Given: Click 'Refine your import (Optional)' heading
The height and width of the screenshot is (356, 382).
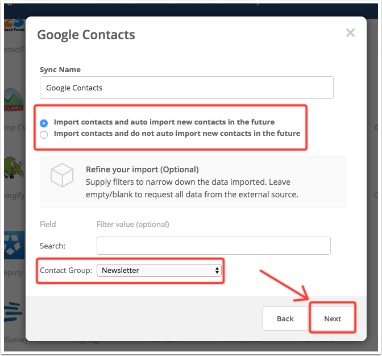Looking at the screenshot, I should [x=142, y=169].
